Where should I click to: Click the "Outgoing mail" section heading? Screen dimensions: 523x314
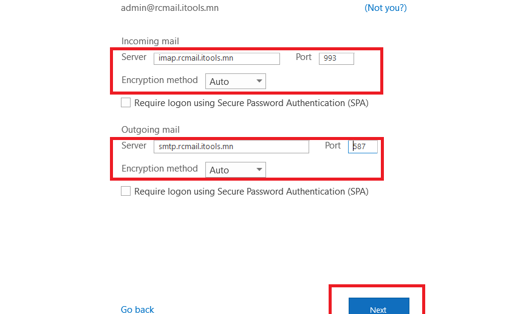click(151, 130)
